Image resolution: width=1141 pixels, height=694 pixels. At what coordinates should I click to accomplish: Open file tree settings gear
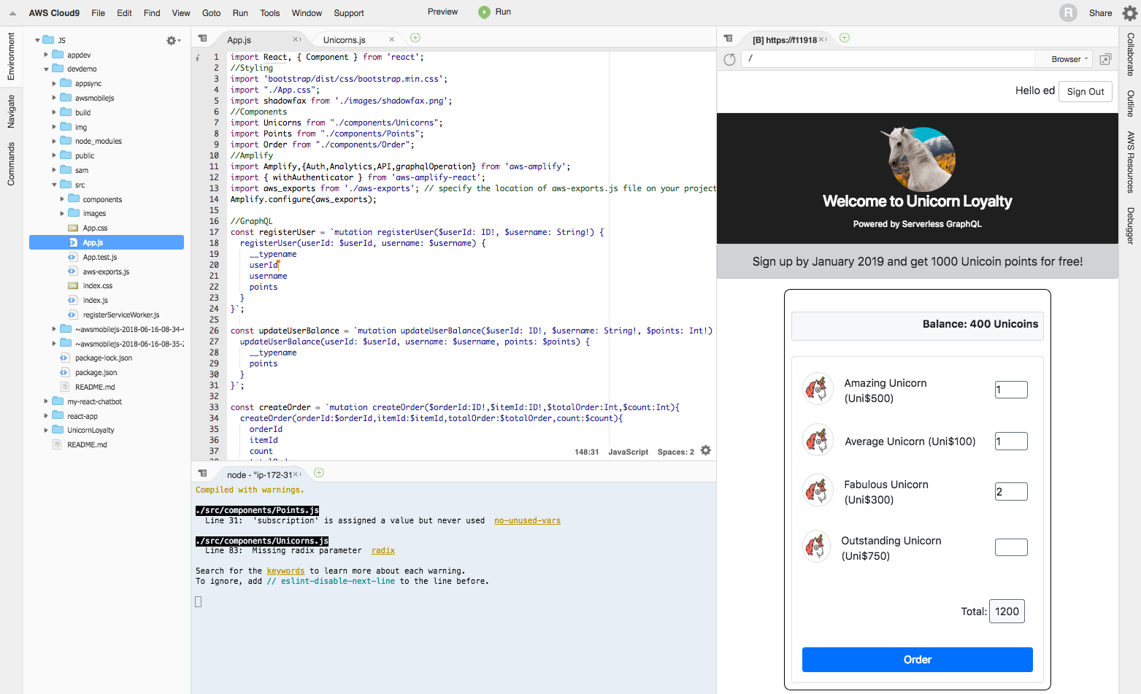tap(172, 41)
